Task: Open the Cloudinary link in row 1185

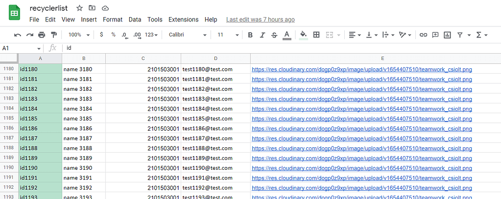Action: tap(362, 119)
